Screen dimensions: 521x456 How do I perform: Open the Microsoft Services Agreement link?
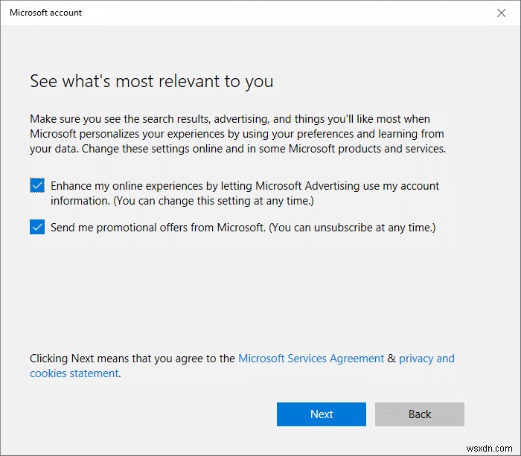[311, 359]
